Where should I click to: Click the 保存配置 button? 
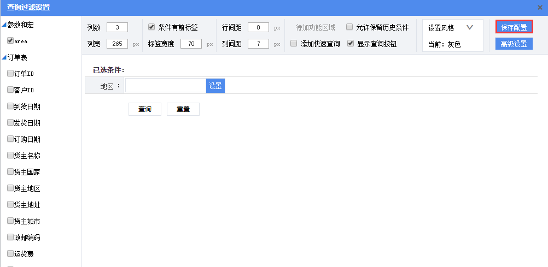[x=514, y=27]
